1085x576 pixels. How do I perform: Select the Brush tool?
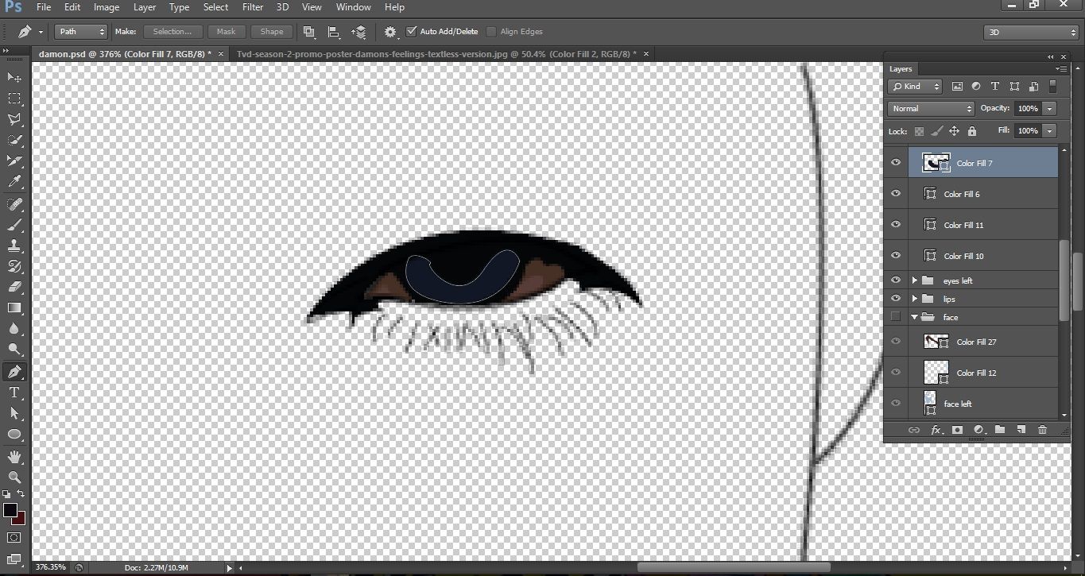(14, 225)
